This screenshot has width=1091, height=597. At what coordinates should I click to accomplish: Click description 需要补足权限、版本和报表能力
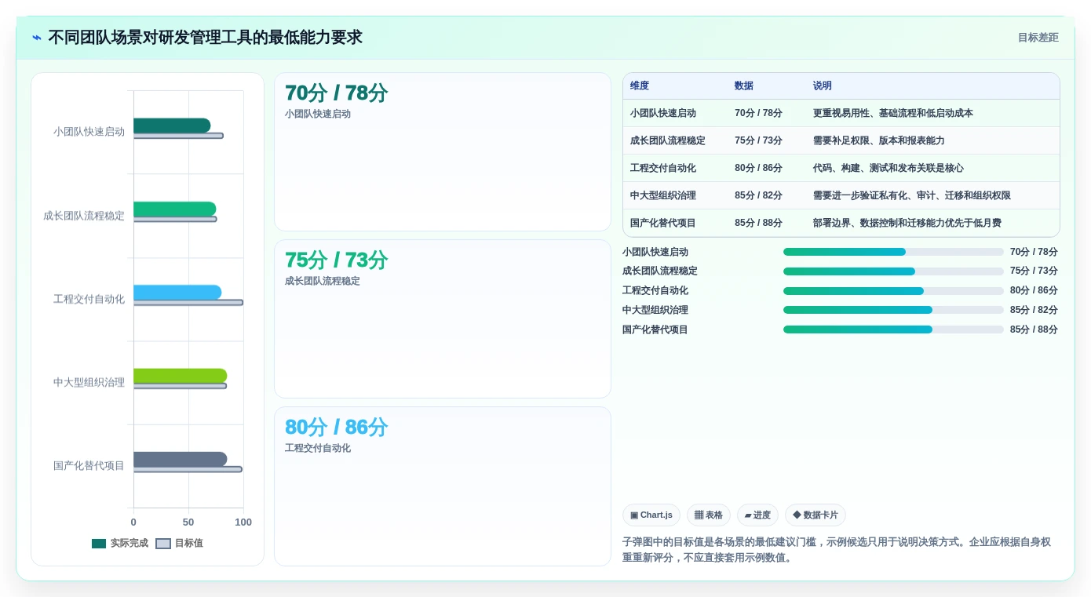(879, 140)
